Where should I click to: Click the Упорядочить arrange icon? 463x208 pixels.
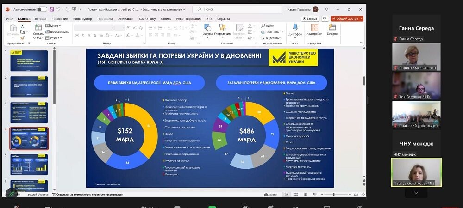223,31
